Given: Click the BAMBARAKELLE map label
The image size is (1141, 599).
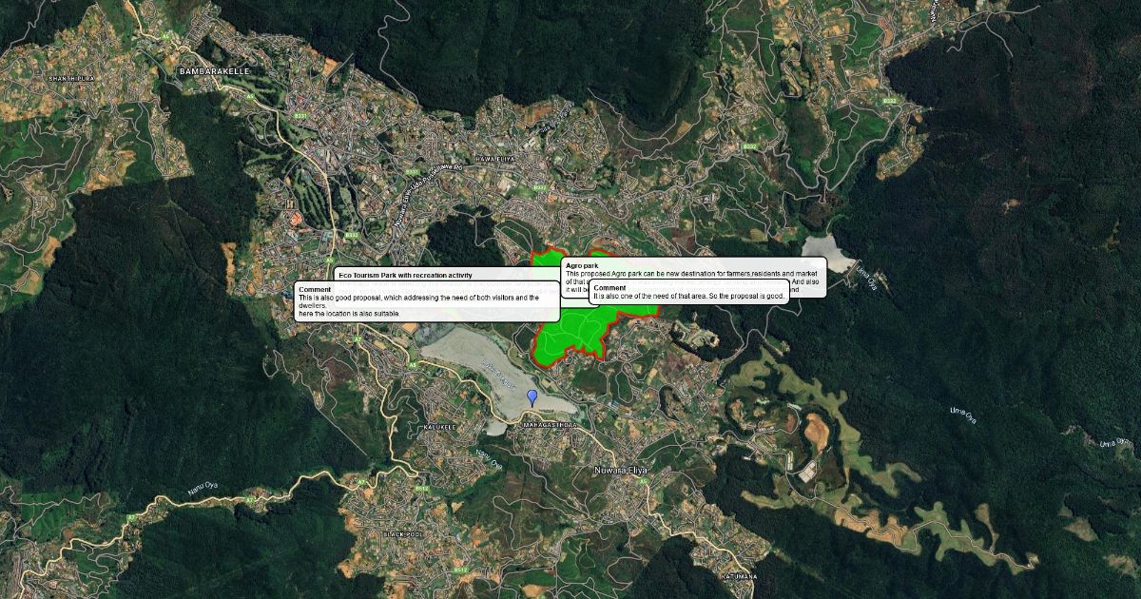Looking at the screenshot, I should [x=214, y=71].
